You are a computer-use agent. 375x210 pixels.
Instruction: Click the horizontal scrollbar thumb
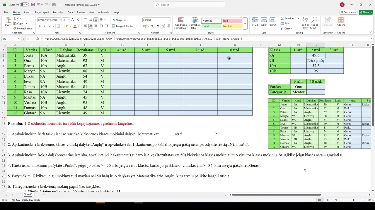coord(276,195)
